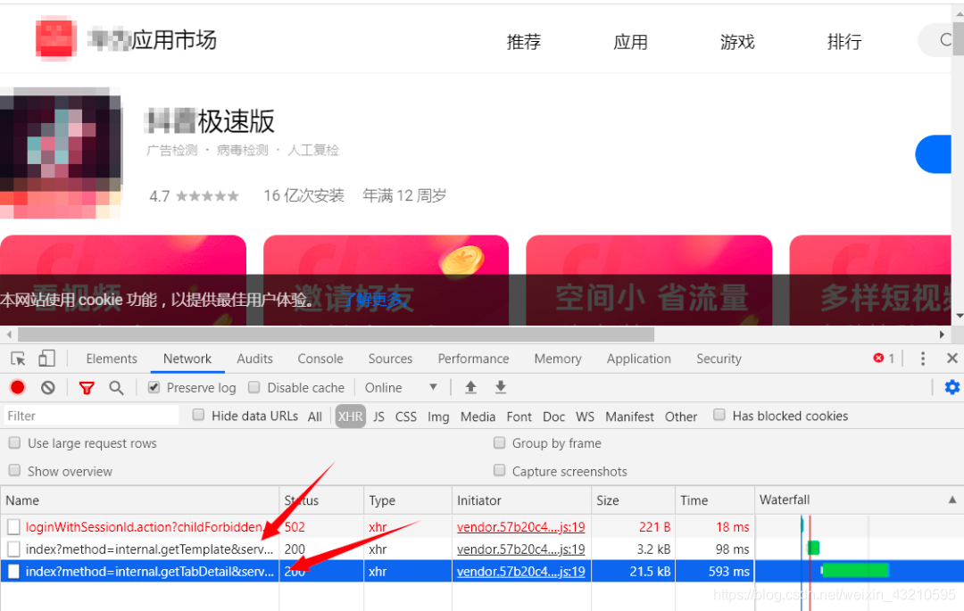Open 应用 navigation item
964x611 pixels.
630,42
